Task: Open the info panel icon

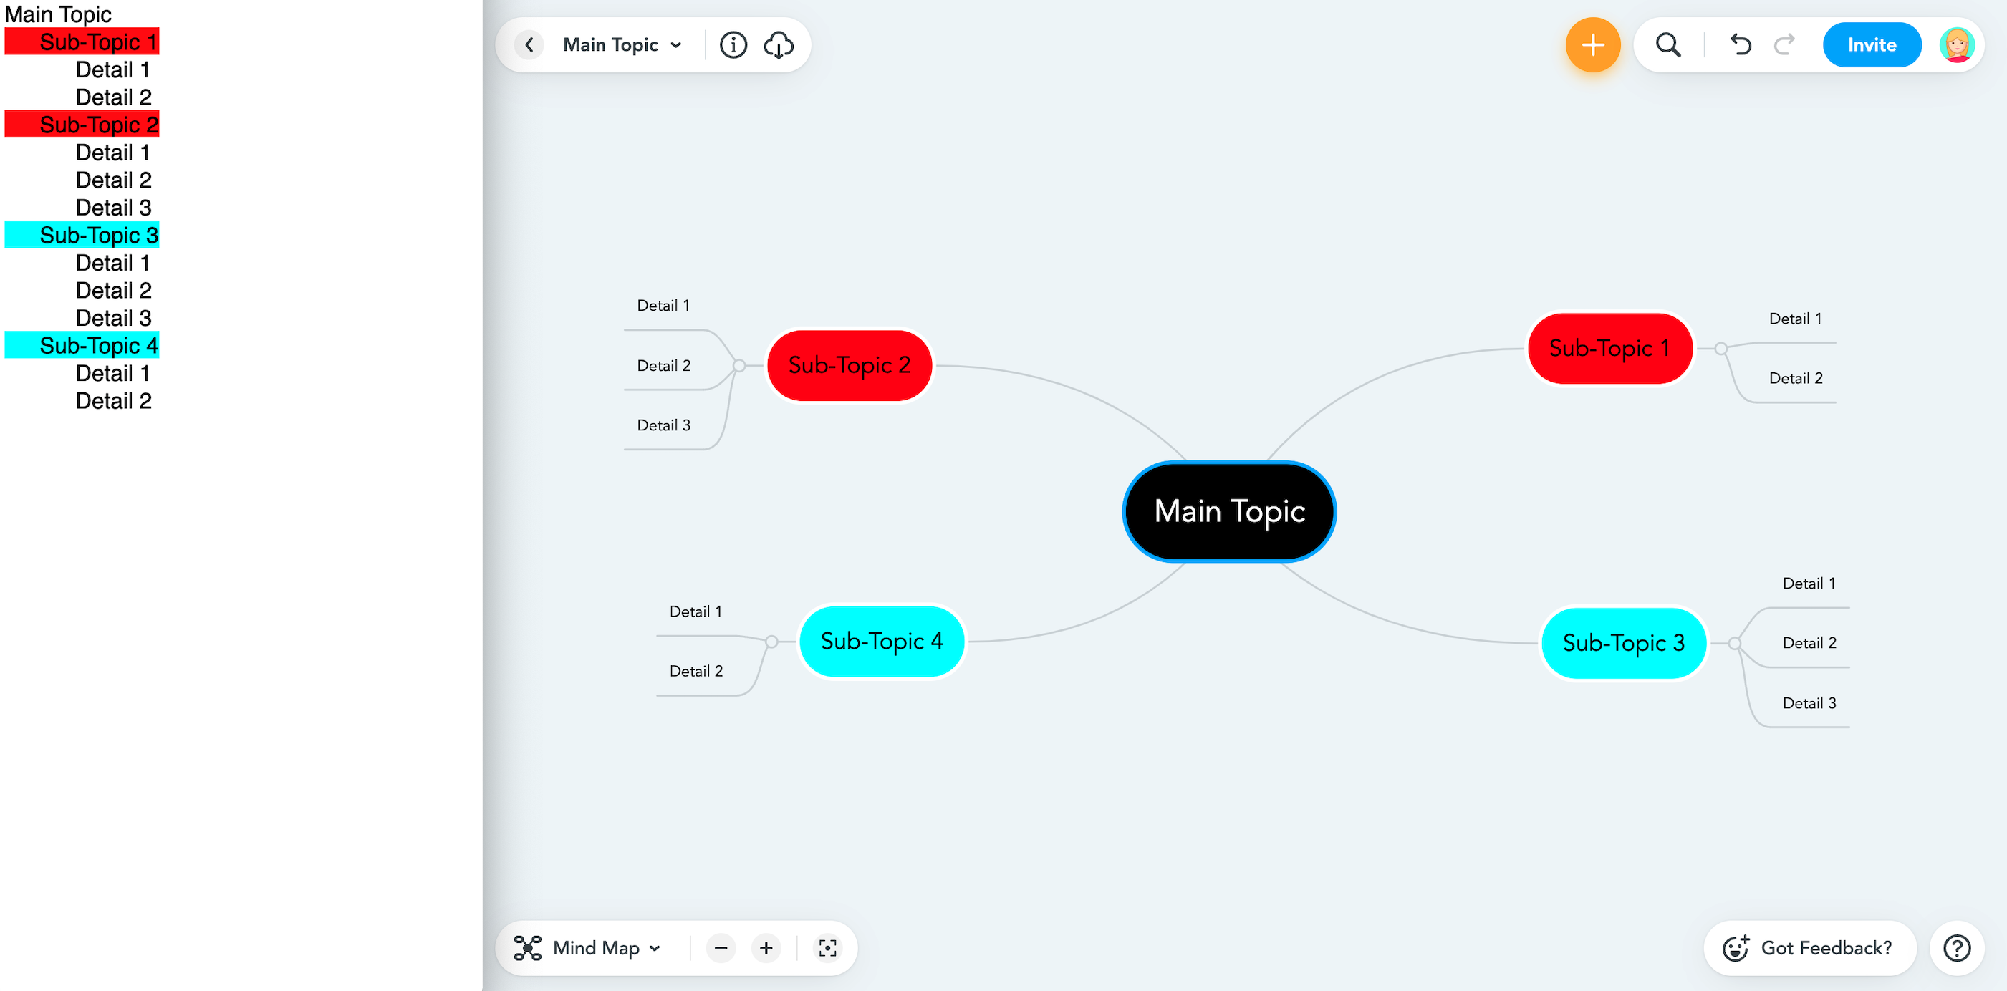Action: pos(733,44)
